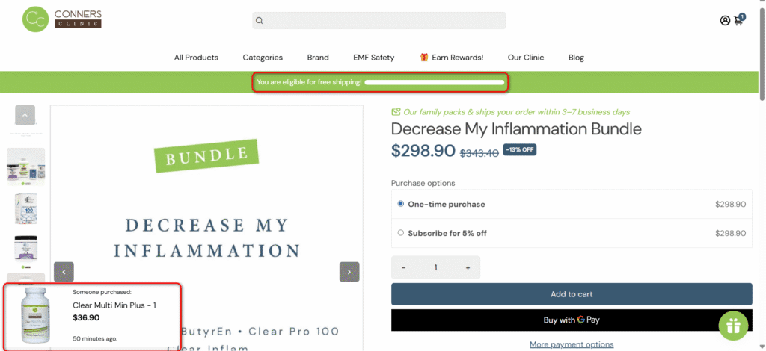Open the shopping cart icon
The image size is (766, 351).
coord(739,20)
